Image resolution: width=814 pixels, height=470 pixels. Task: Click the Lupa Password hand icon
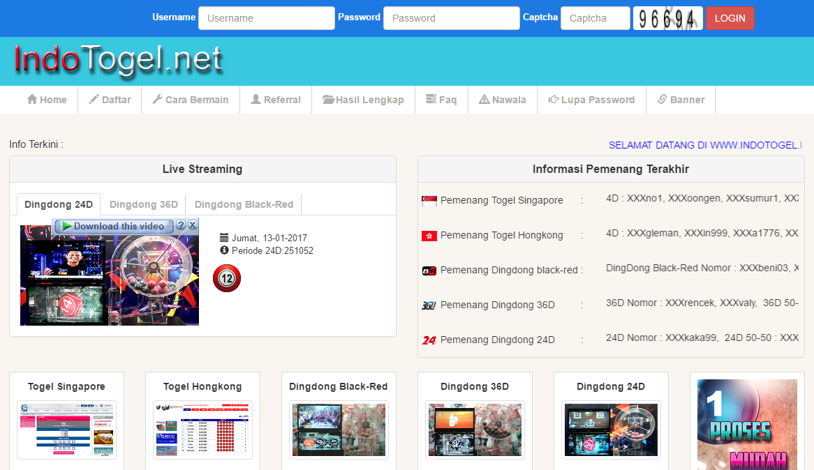click(554, 99)
